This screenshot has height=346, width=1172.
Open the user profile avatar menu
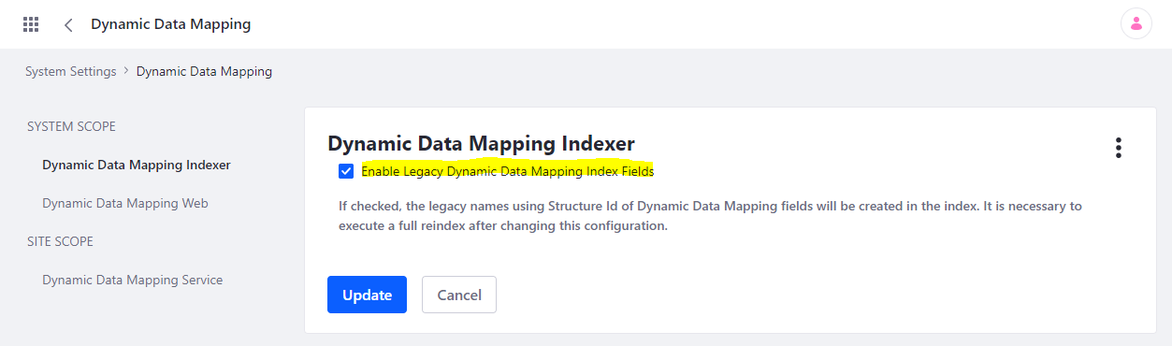click(1136, 24)
